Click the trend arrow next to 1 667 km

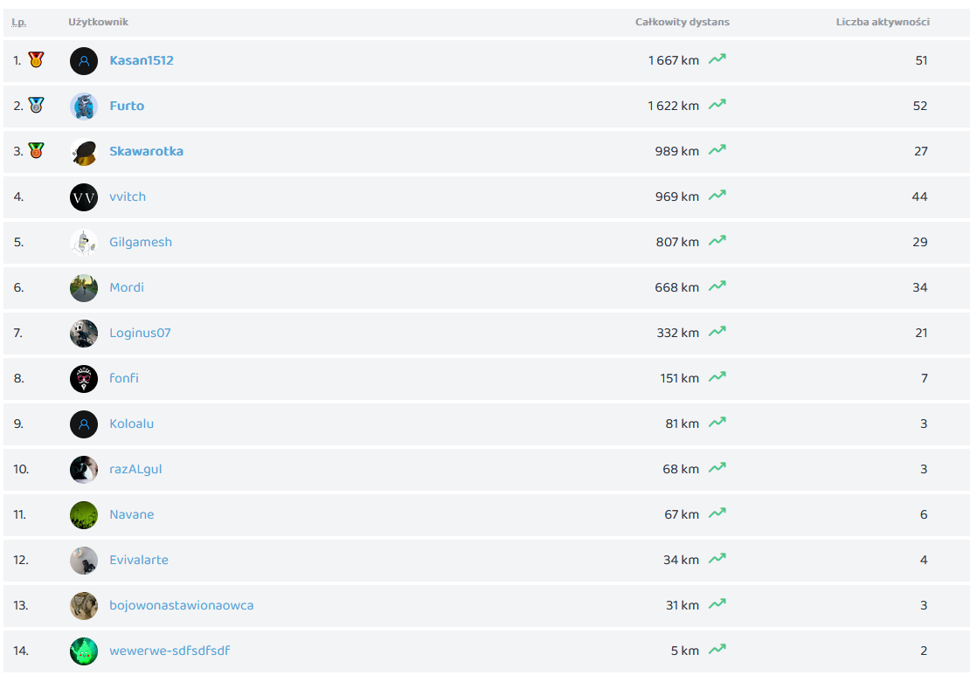pos(717,60)
